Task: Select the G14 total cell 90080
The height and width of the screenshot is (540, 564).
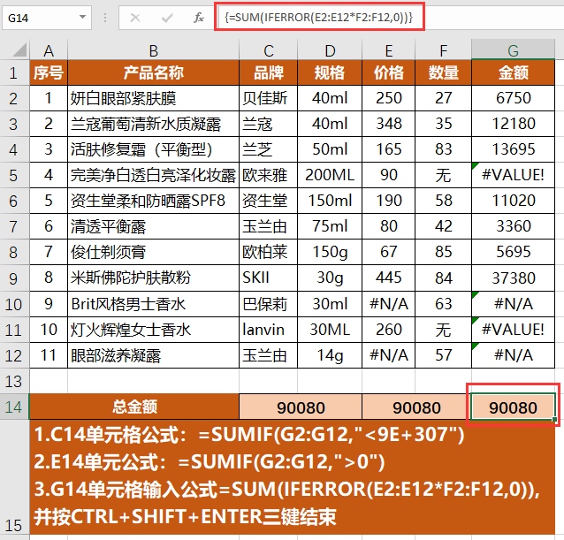Action: click(513, 407)
